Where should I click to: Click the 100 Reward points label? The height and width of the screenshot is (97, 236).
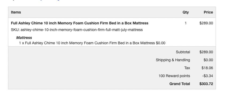click(174, 76)
